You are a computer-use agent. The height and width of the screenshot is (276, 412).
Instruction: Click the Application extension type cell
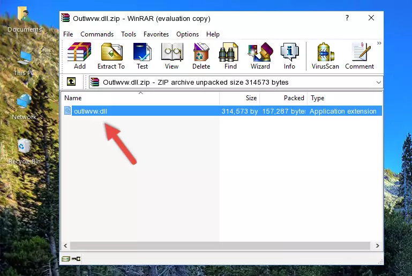tap(343, 111)
